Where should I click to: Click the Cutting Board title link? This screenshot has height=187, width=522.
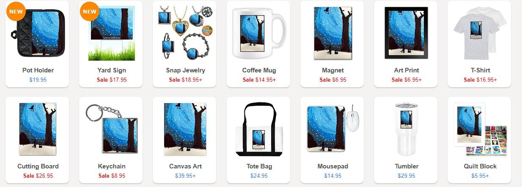point(38,166)
